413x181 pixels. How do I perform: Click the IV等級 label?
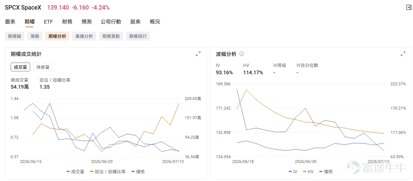pyautogui.click(x=280, y=65)
